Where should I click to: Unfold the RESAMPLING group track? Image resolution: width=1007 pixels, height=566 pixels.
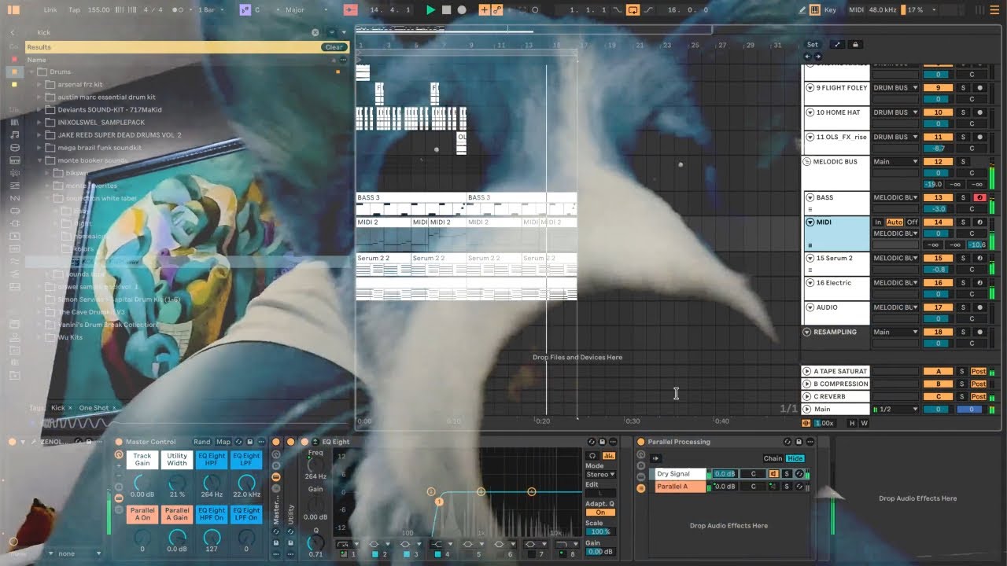(806, 333)
